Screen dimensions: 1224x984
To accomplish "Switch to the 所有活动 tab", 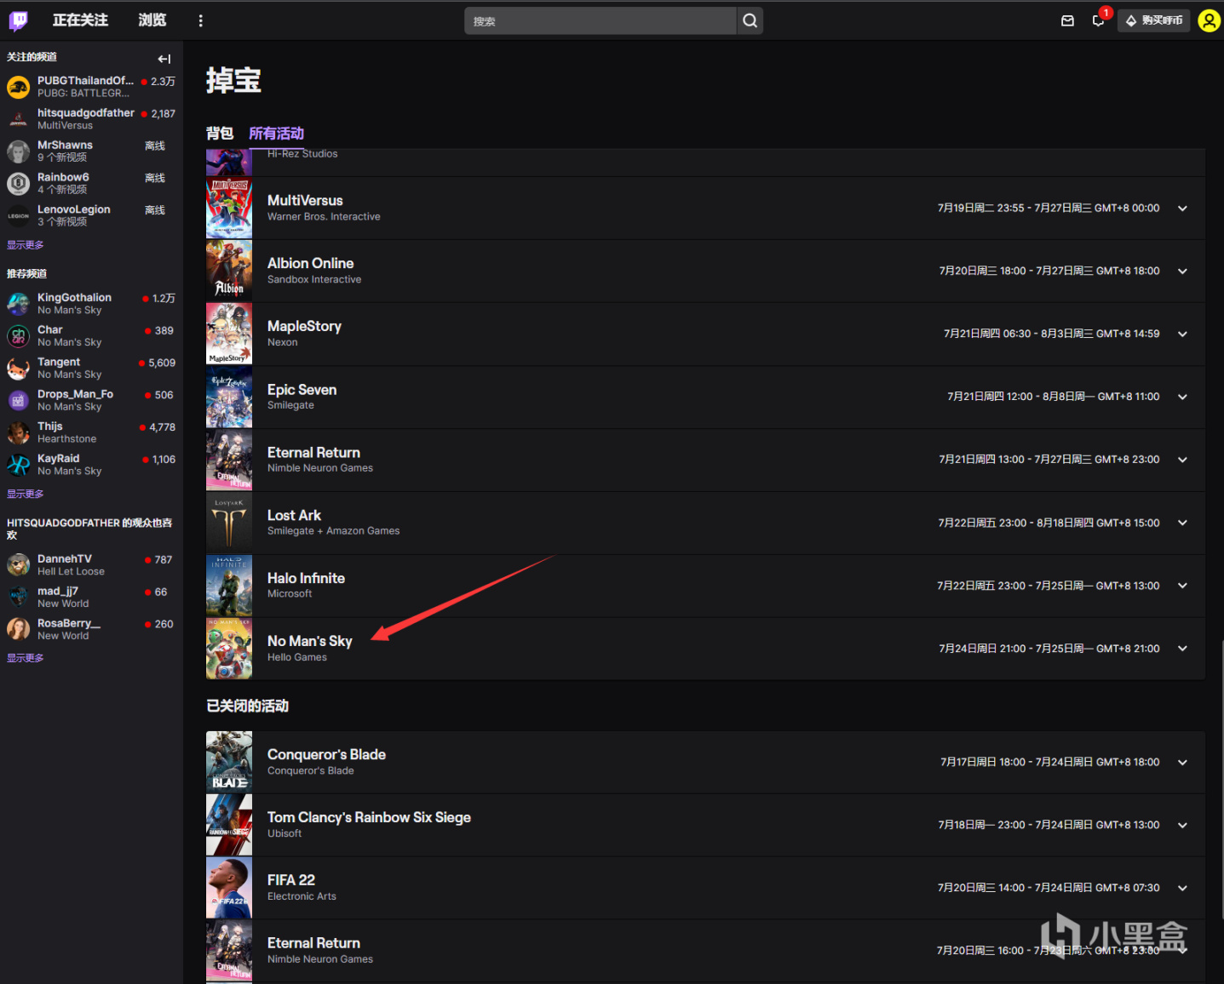I will click(x=276, y=133).
